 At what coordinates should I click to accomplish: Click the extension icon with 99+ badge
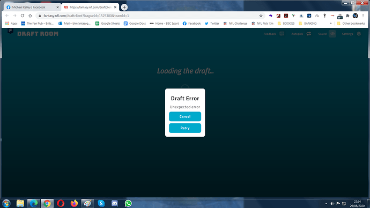340,16
